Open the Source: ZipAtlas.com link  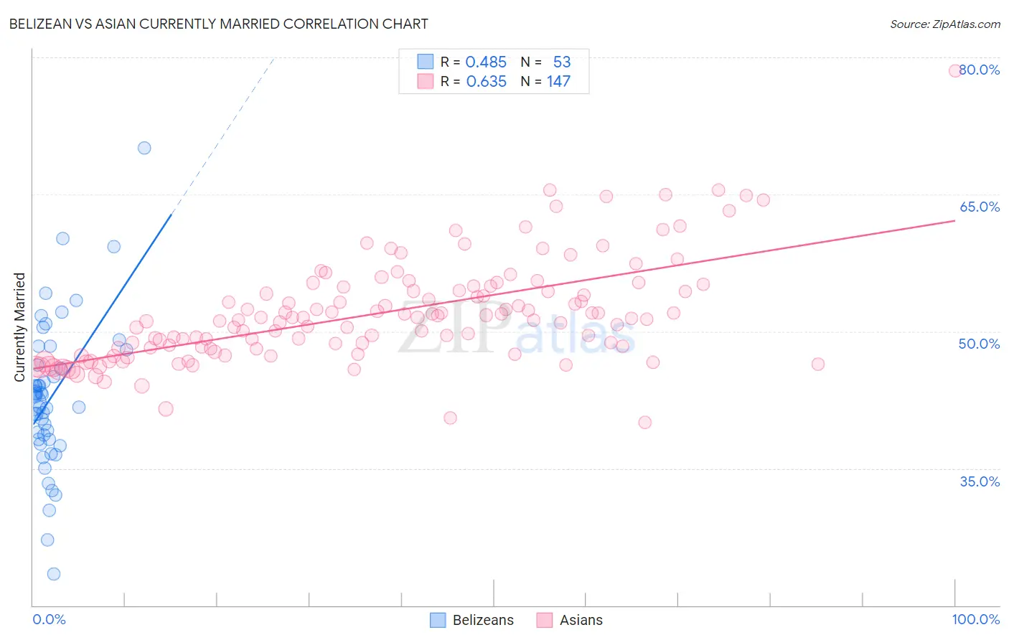coord(945,24)
